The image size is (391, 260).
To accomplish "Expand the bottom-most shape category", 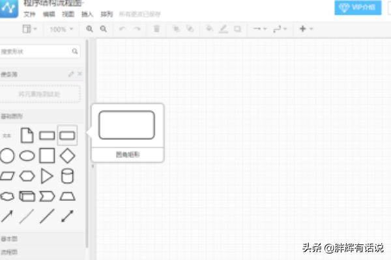I will [x=42, y=252].
